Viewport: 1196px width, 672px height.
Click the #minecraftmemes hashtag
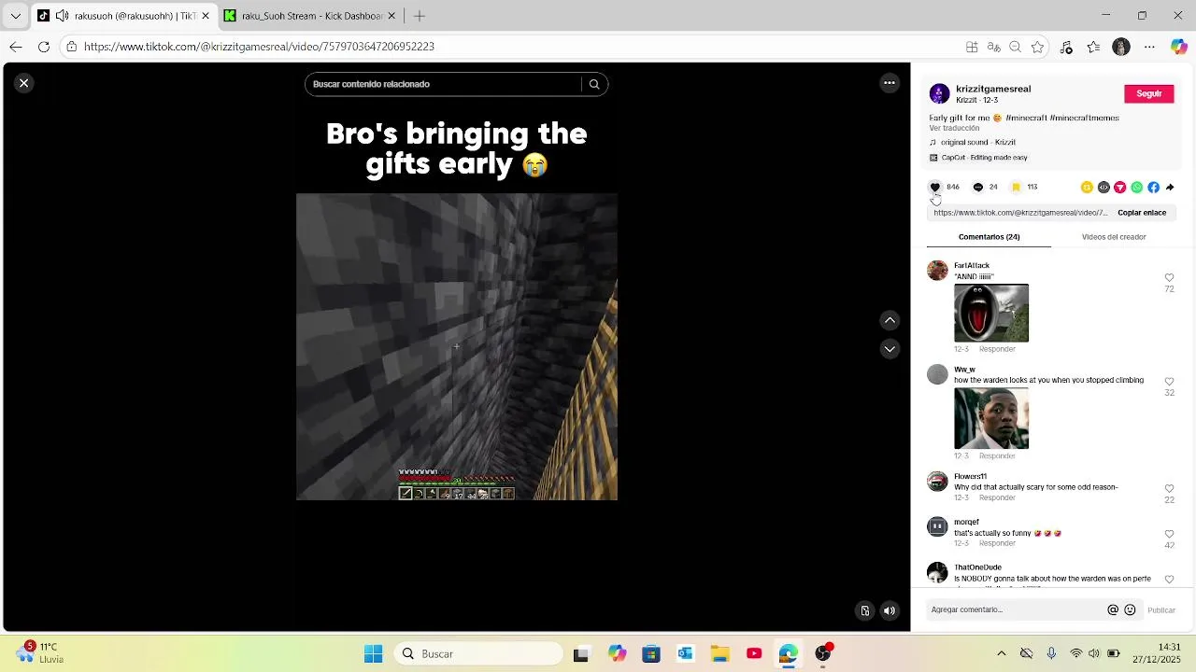coord(1084,118)
